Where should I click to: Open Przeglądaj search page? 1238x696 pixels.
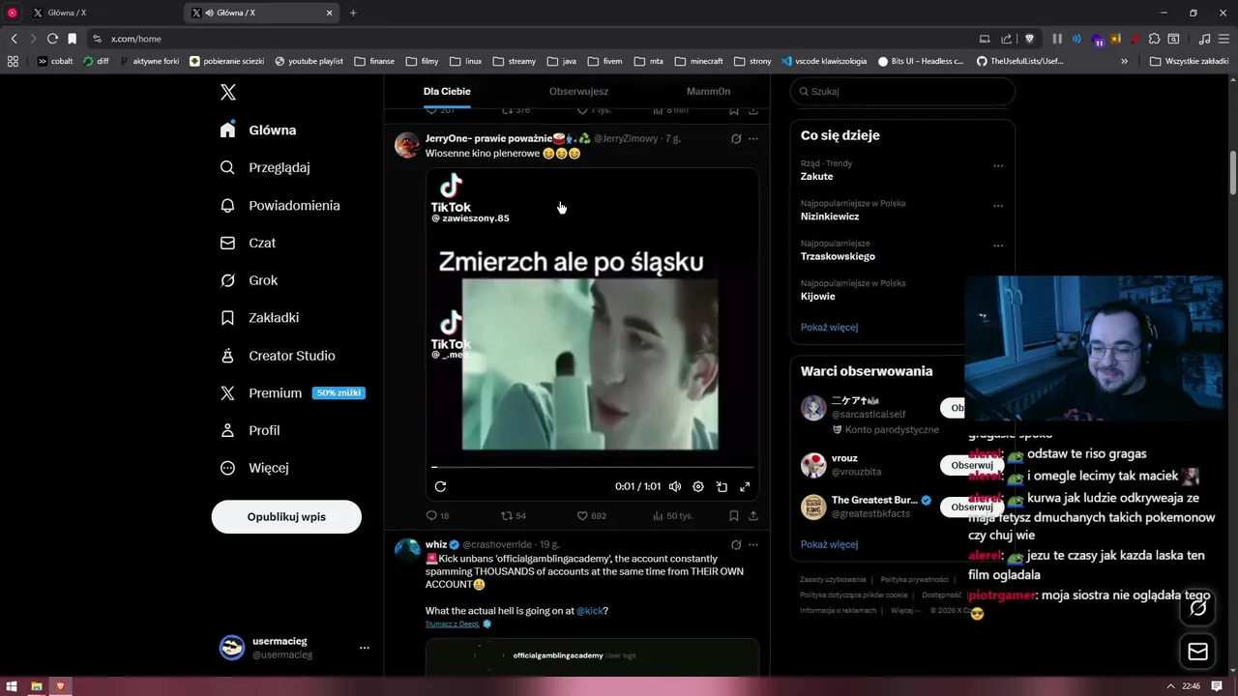pos(265,167)
